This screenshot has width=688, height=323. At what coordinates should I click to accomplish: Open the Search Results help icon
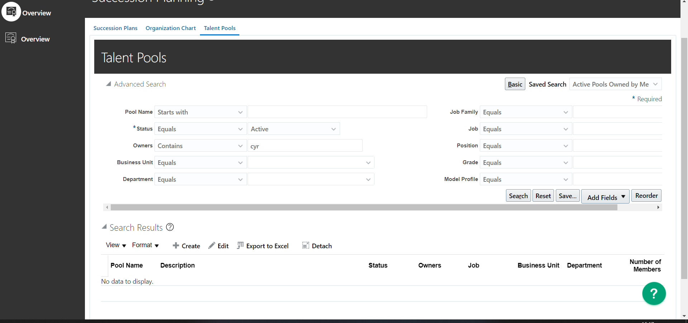pyautogui.click(x=169, y=227)
